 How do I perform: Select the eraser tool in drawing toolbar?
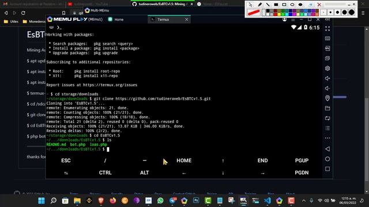pyautogui.click(x=310, y=5)
